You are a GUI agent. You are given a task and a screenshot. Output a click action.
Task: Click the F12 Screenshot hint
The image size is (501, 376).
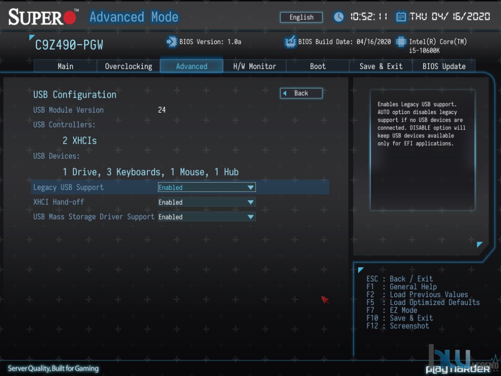point(397,326)
